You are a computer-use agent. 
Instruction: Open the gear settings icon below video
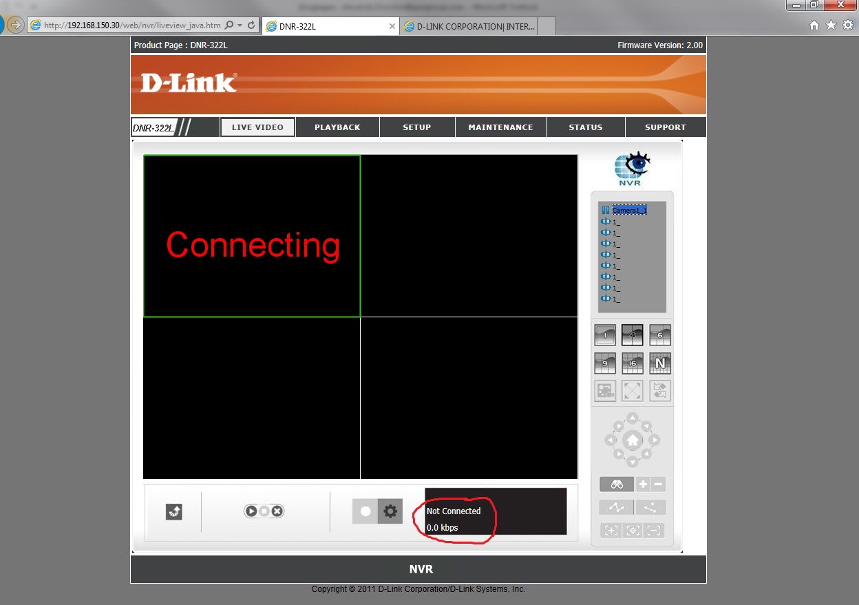click(390, 511)
